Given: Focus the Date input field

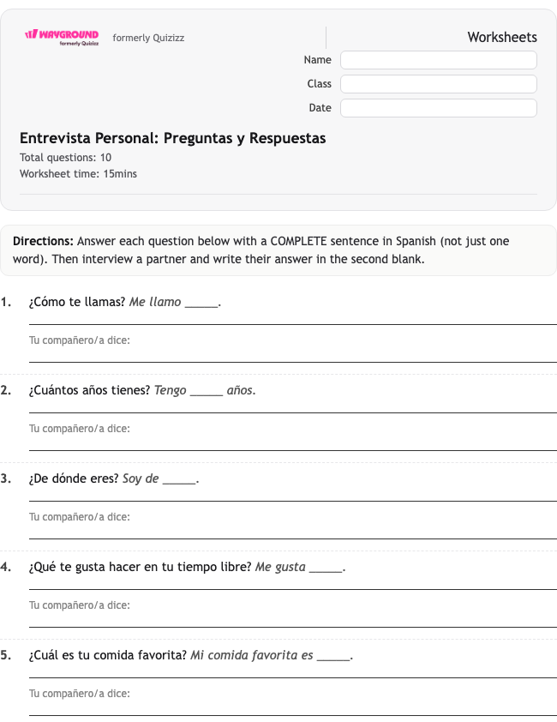Looking at the screenshot, I should point(438,108).
